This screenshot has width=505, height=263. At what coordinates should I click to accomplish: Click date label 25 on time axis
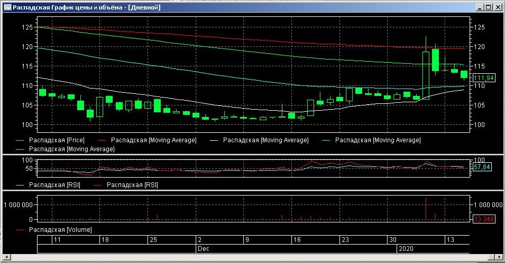[153, 240]
